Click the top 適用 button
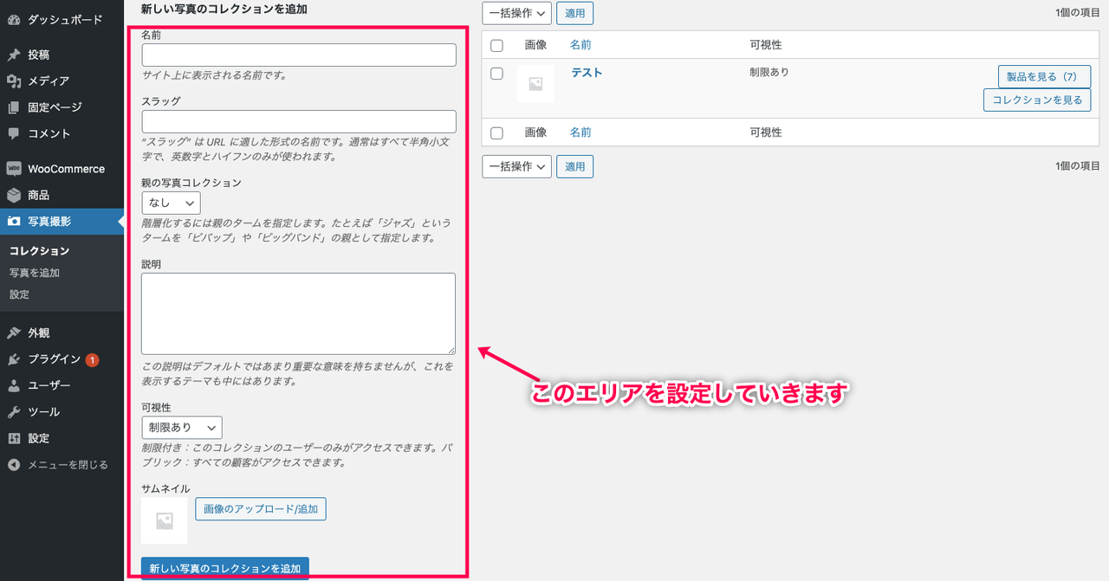Image resolution: width=1109 pixels, height=581 pixels. coord(574,13)
